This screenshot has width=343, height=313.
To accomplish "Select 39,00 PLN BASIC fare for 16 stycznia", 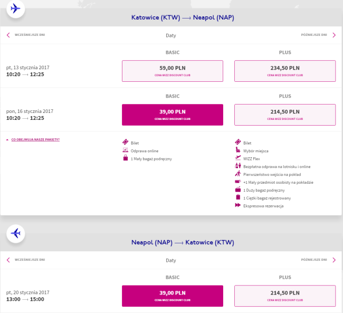I will [x=173, y=115].
